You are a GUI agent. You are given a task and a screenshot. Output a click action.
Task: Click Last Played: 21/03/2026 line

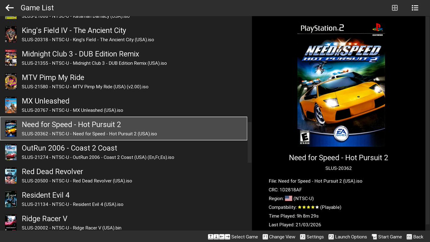tap(295, 225)
